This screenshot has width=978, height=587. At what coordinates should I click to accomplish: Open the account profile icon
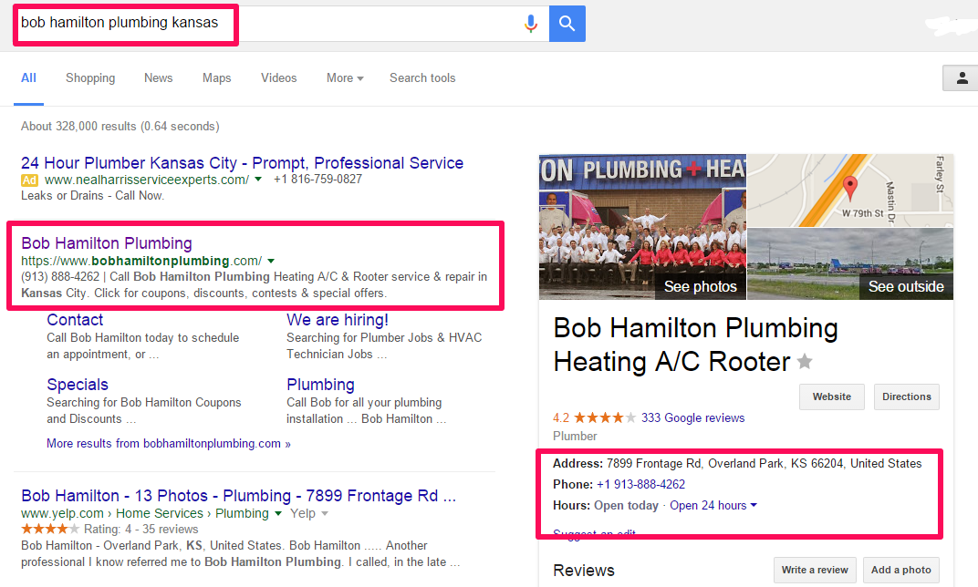coord(962,78)
